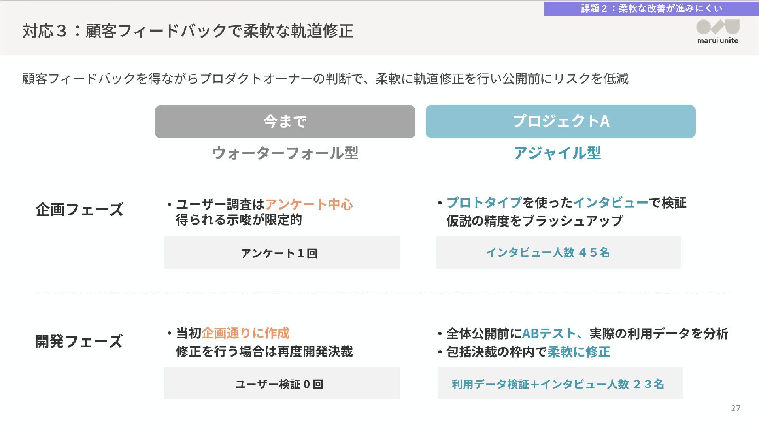Click the orange 企画通りに作成 text
This screenshot has height=427, width=759.
coord(245,333)
